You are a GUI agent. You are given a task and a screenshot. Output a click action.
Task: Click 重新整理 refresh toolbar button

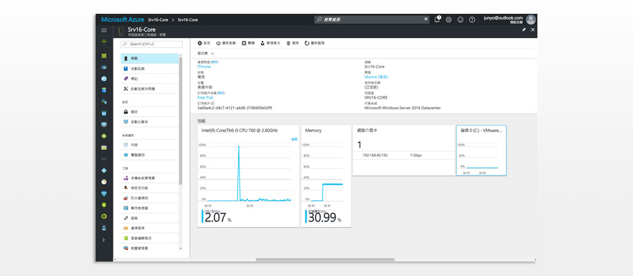(315, 43)
